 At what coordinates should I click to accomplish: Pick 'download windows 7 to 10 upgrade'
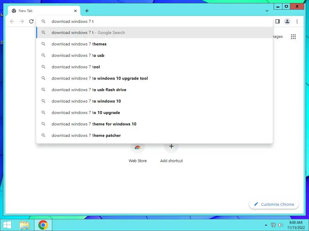click(155, 112)
